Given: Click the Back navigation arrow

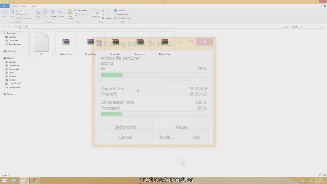Looking at the screenshot, I should click(3, 27).
